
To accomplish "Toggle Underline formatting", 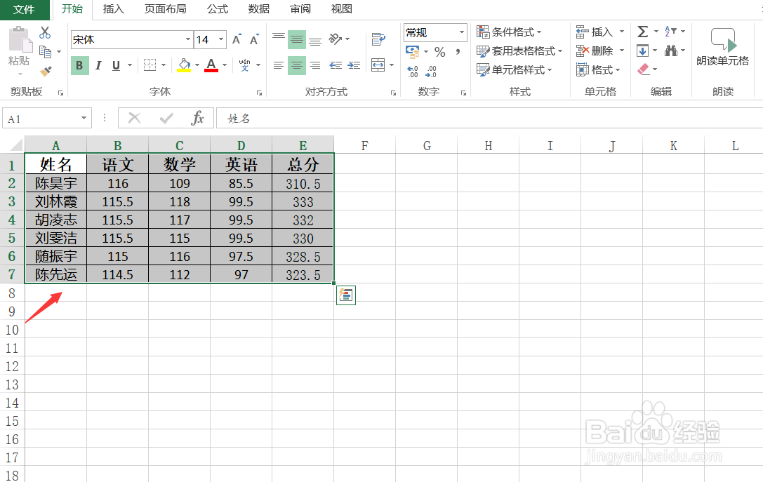I will 116,66.
